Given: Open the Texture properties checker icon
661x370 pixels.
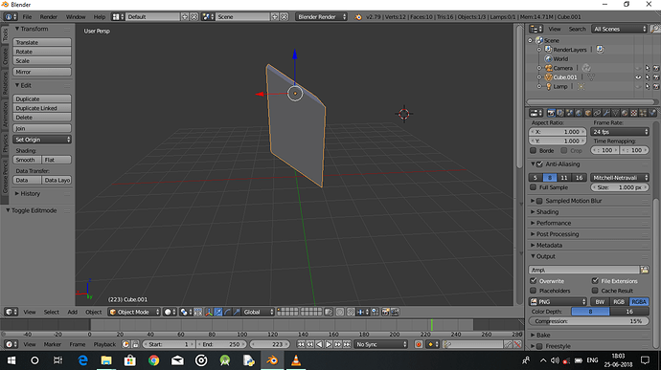Looking at the screenshot, I should 633,113.
